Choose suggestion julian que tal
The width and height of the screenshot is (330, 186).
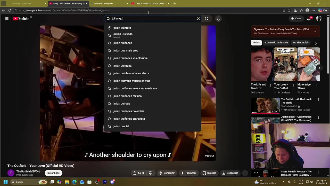tap(152, 126)
